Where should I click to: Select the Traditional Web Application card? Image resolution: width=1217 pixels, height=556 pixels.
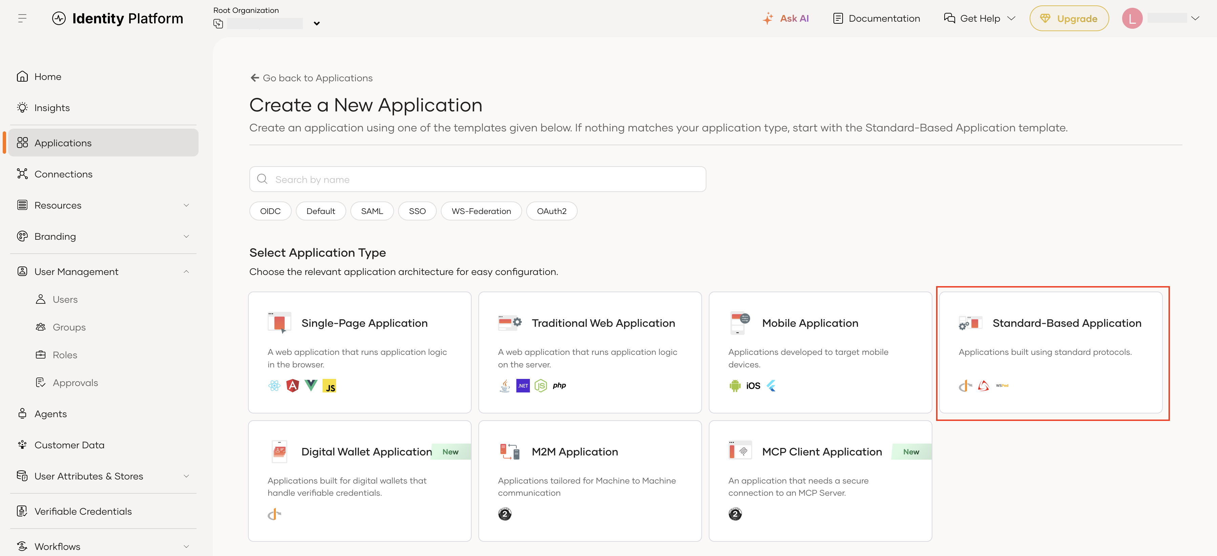[590, 352]
